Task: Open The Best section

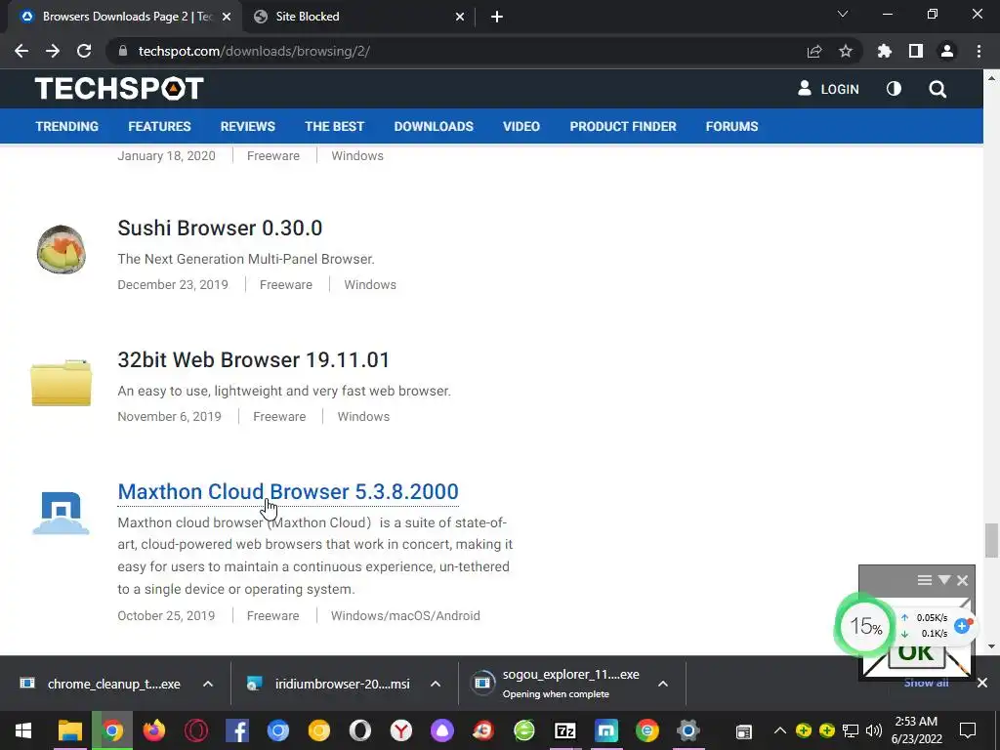Action: pos(334,126)
